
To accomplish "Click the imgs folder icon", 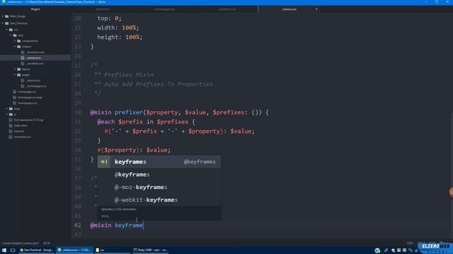I will (x=11, y=109).
